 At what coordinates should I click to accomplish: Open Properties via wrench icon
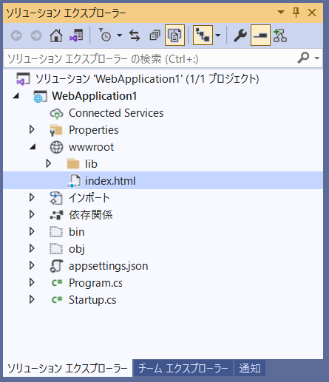tap(240, 35)
